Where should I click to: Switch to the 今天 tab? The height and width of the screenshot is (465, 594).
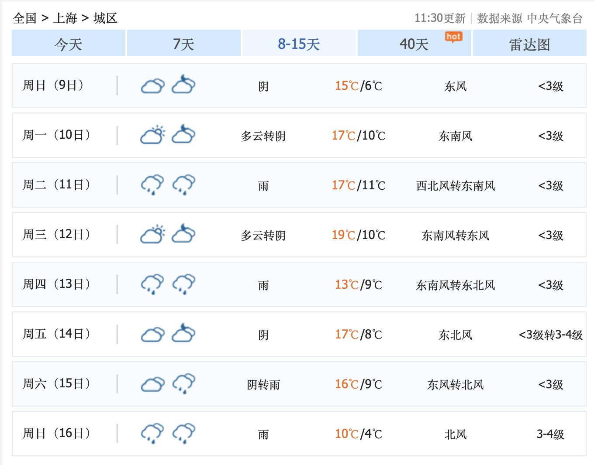(69, 44)
